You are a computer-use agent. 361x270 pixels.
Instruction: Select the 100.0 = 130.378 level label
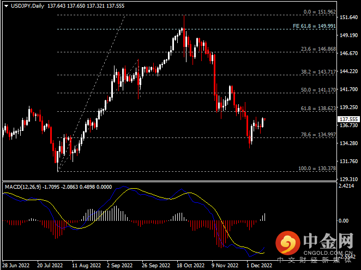click(317, 169)
